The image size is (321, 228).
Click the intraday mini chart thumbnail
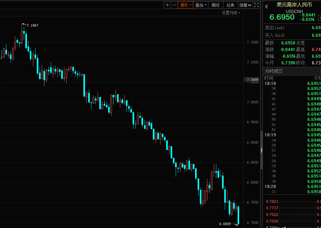pyautogui.click(x=298, y=215)
